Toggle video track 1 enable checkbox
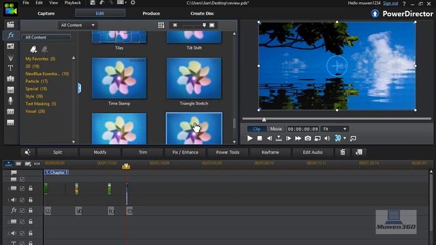This screenshot has width=436, height=245. tap(22, 189)
